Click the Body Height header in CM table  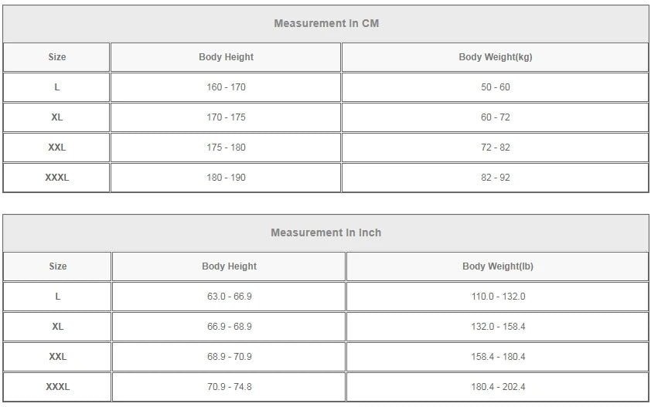tap(226, 57)
